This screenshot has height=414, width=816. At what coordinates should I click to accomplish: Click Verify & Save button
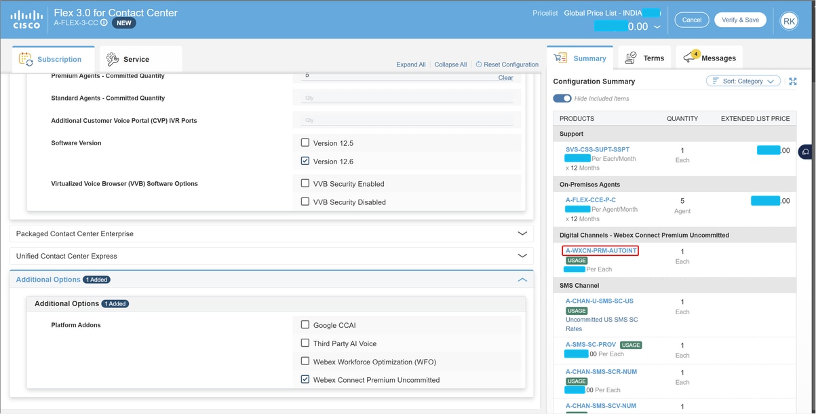(740, 20)
